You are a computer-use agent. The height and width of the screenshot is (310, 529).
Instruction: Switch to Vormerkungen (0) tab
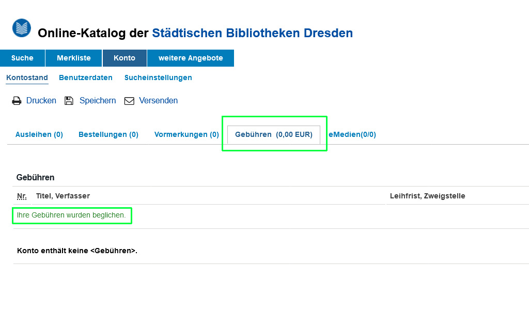pyautogui.click(x=186, y=135)
